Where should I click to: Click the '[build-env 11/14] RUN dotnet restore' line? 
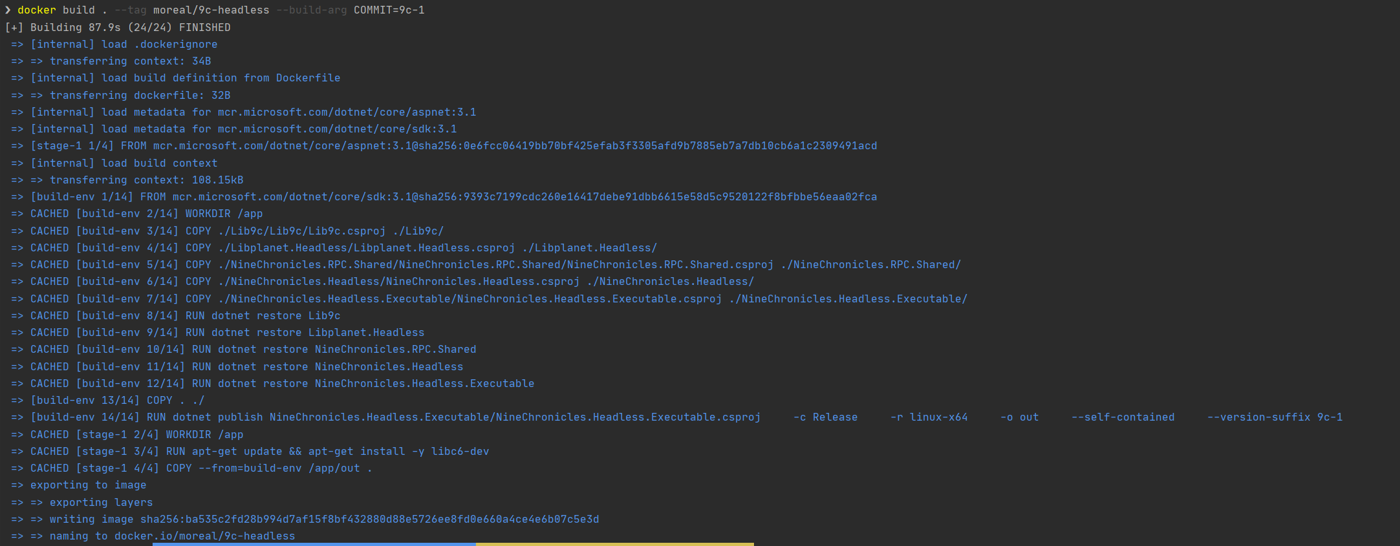coord(237,366)
